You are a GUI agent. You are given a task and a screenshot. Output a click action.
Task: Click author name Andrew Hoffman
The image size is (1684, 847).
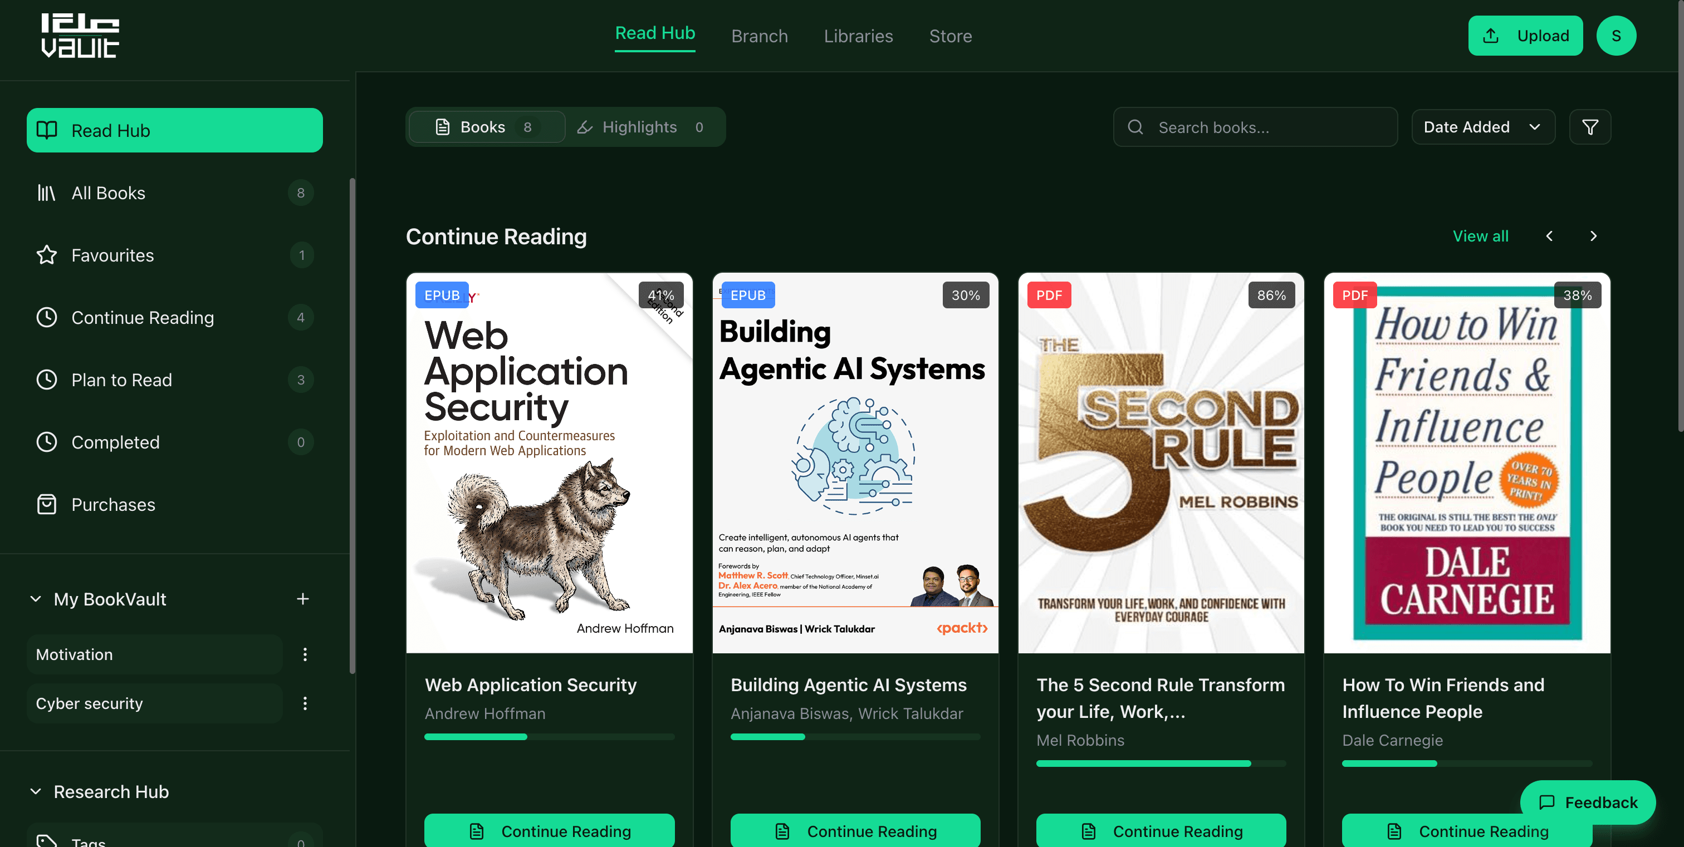coord(484,713)
